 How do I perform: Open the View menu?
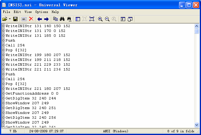pos(28,12)
